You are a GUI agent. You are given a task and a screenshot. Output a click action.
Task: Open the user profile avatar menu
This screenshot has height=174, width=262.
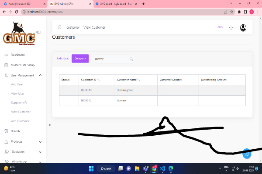coord(243,27)
